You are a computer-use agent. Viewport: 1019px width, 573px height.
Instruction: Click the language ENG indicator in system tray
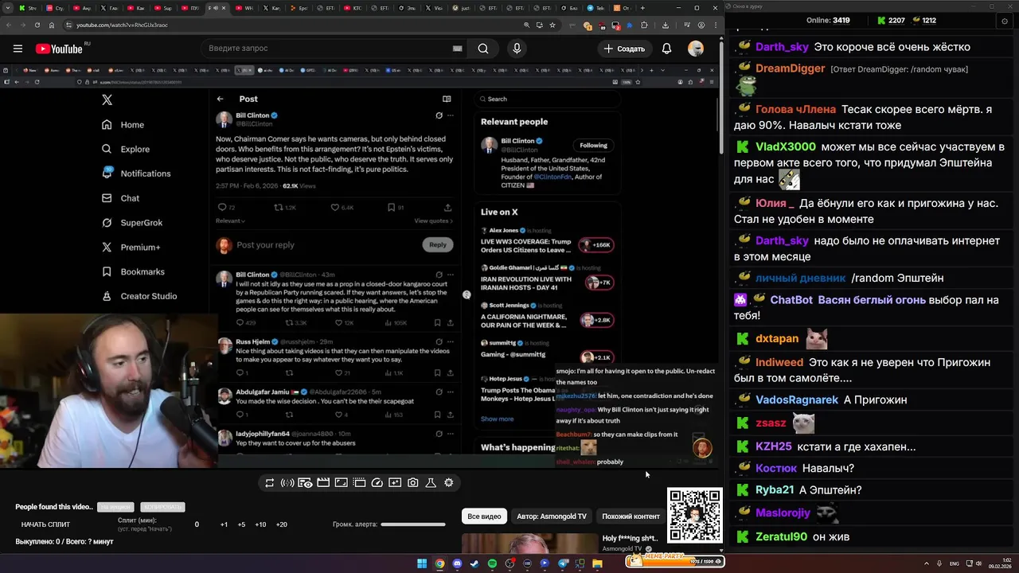(954, 563)
